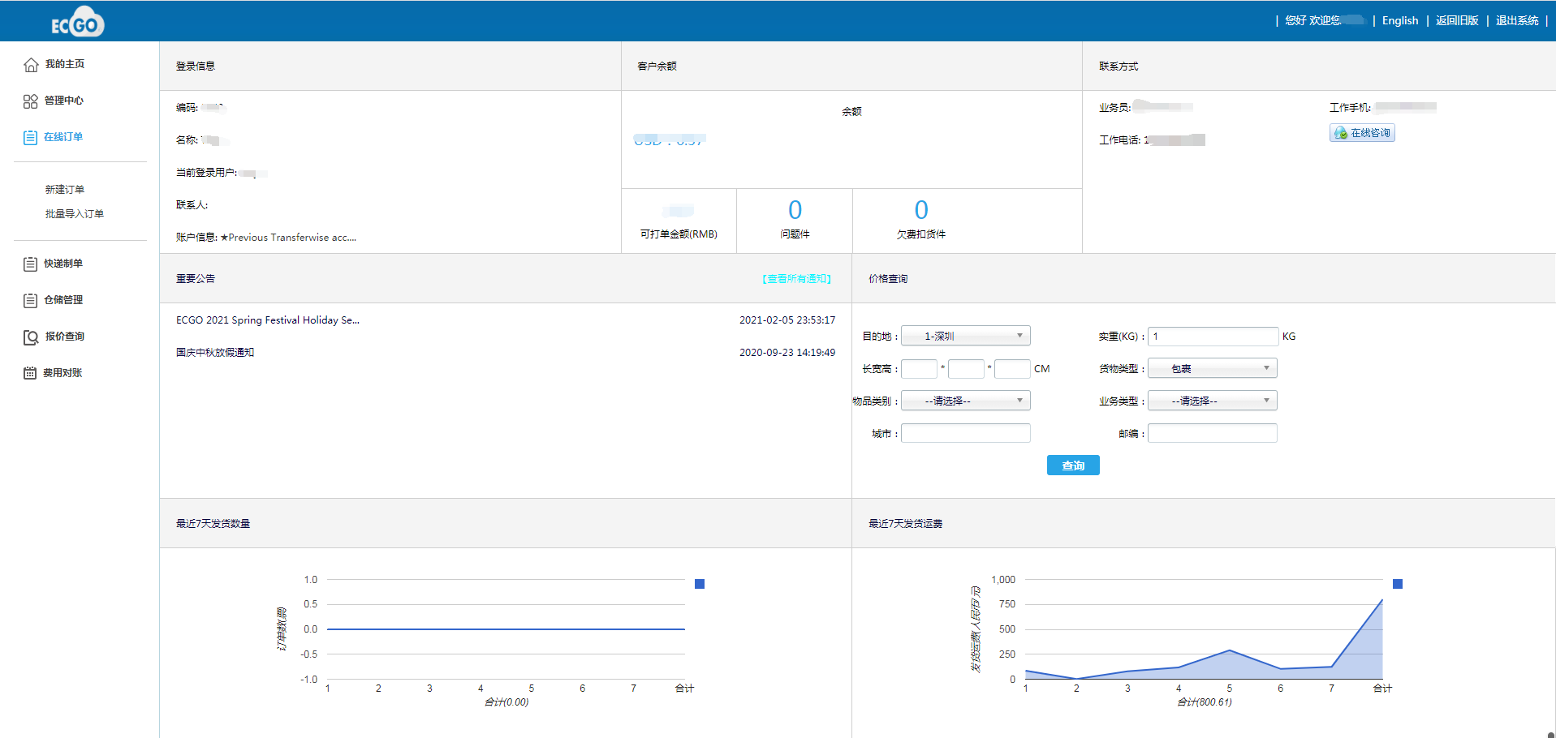Open the 快递制单 menu

pos(63,264)
